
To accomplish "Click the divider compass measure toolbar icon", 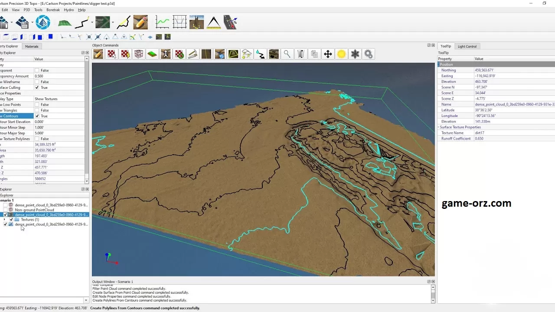I will click(214, 23).
